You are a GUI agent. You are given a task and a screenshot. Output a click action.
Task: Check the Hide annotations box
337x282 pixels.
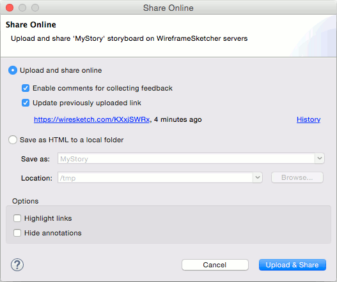point(17,233)
